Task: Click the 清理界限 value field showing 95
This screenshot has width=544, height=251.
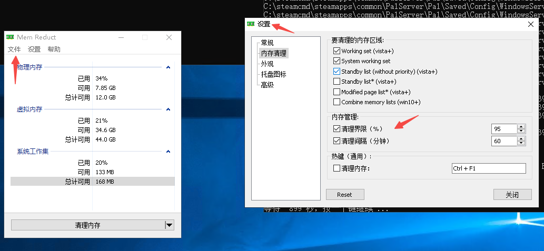Action: pyautogui.click(x=504, y=129)
